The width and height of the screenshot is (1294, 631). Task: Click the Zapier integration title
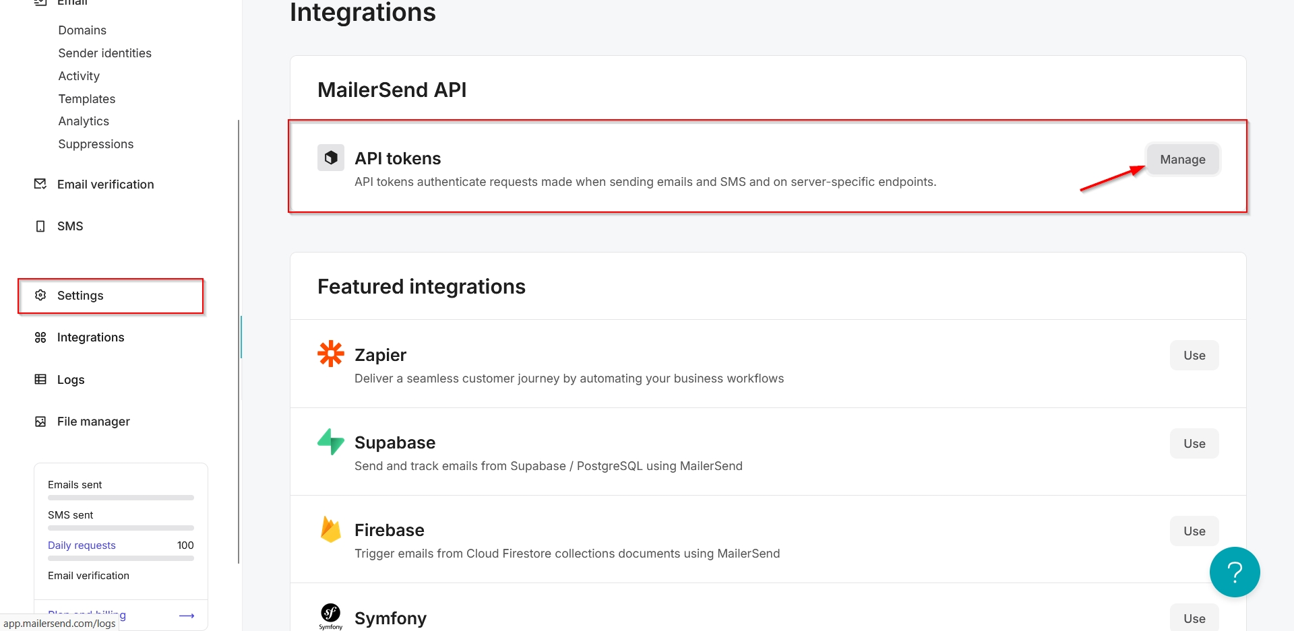click(x=380, y=355)
